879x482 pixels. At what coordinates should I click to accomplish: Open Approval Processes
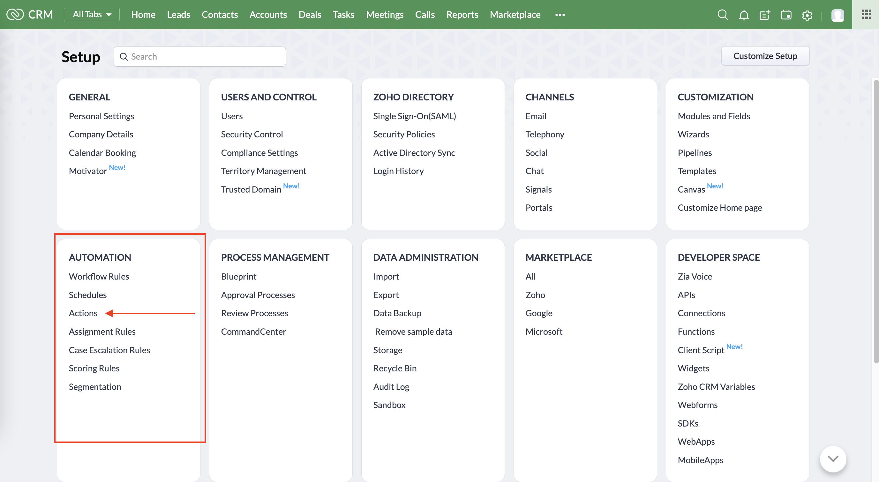coord(258,295)
